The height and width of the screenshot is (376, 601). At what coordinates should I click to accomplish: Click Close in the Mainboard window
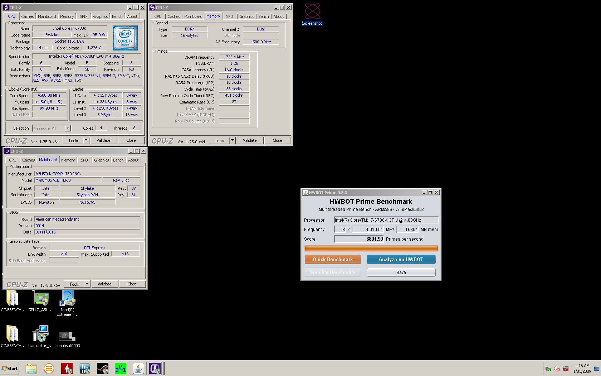(x=132, y=284)
